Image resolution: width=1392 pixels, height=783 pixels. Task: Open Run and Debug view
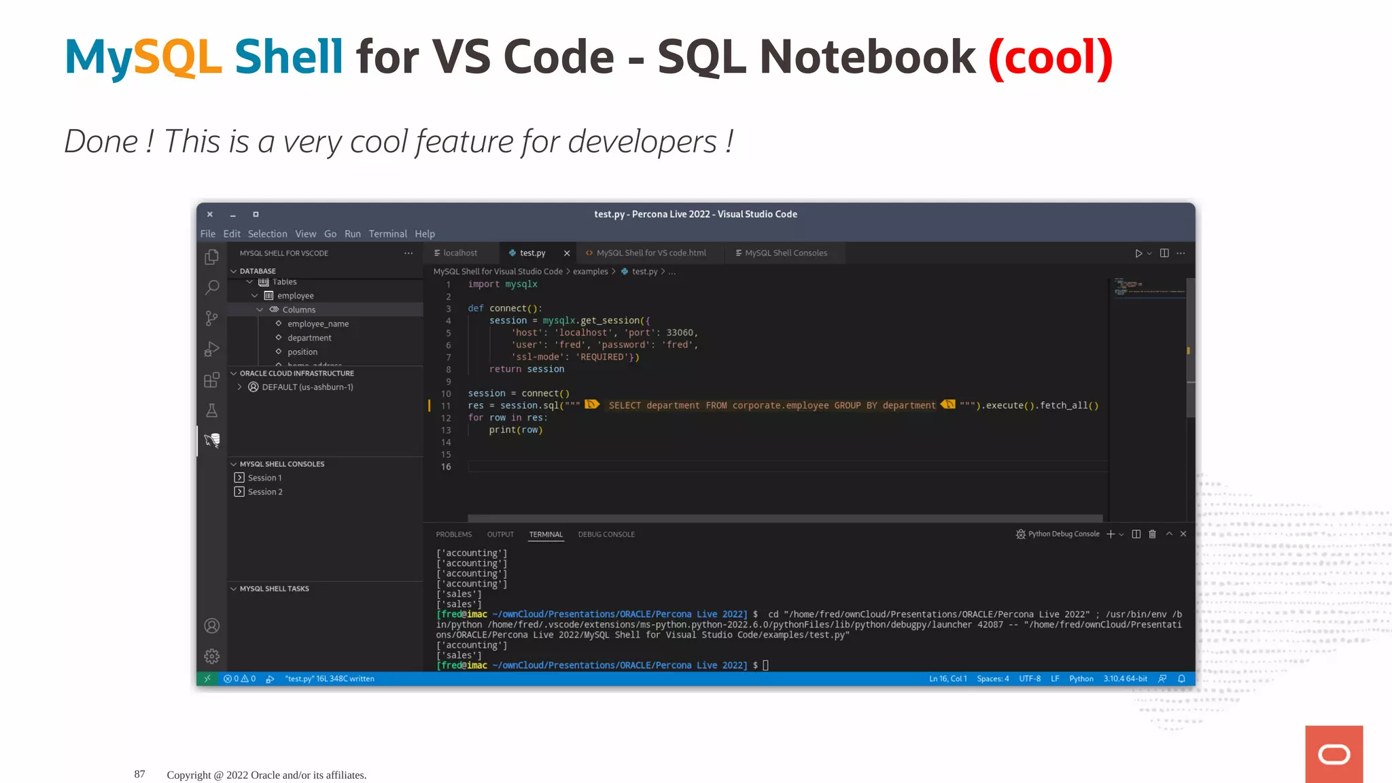coord(212,349)
